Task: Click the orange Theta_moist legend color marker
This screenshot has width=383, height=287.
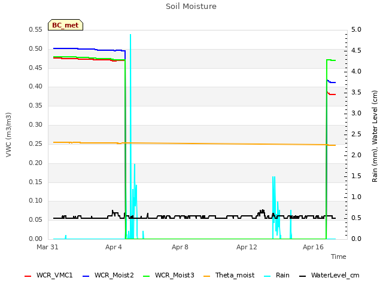Action: pos(207,276)
